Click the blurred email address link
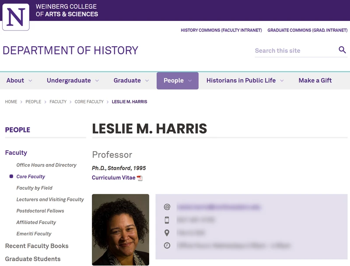This screenshot has height=266, width=350. click(218, 207)
